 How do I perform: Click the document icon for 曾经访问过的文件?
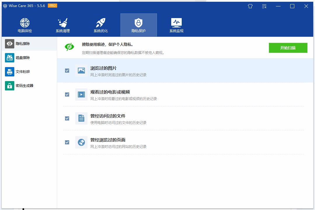81,118
